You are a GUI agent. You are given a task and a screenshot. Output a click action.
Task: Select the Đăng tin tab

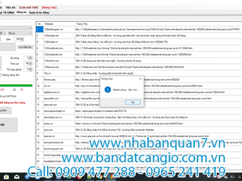coord(21,13)
